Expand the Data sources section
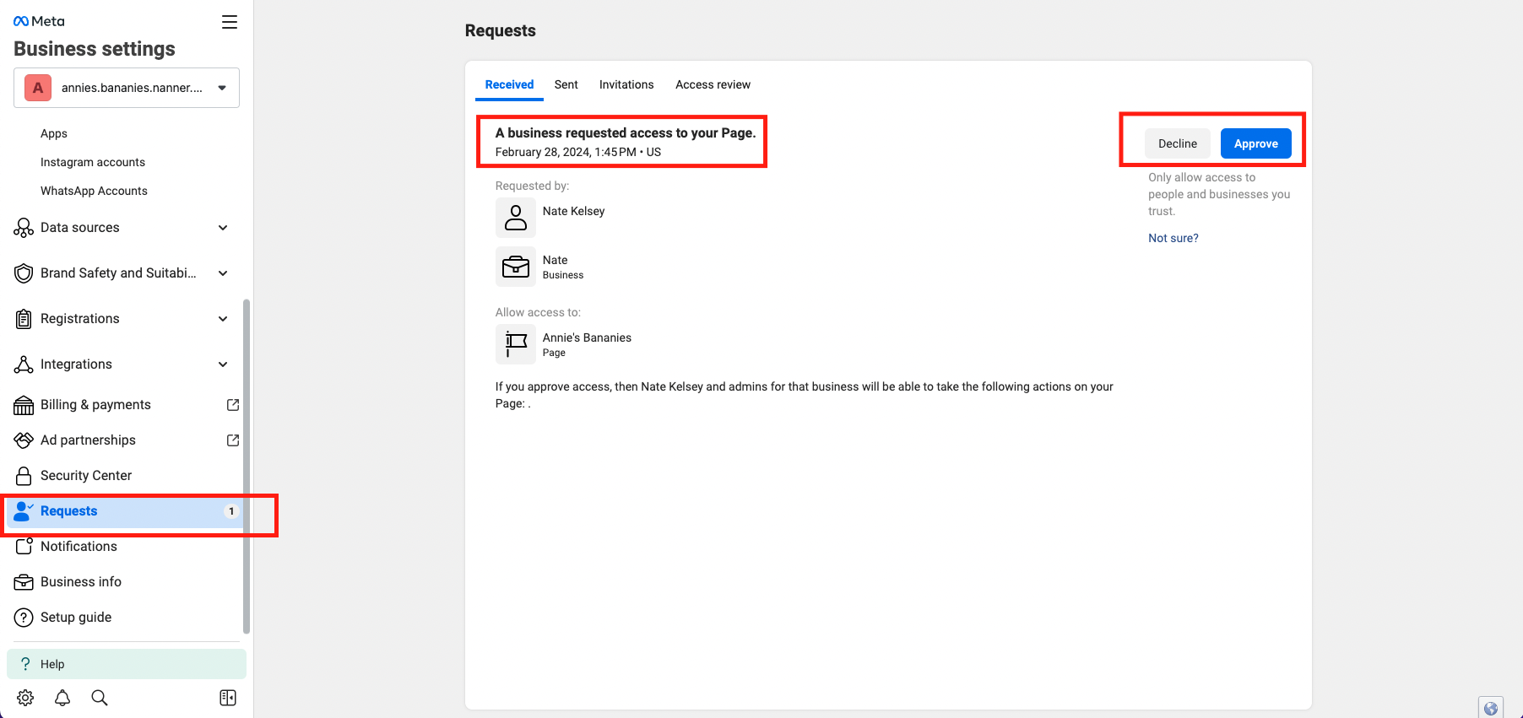This screenshot has height=718, width=1523. click(x=122, y=228)
